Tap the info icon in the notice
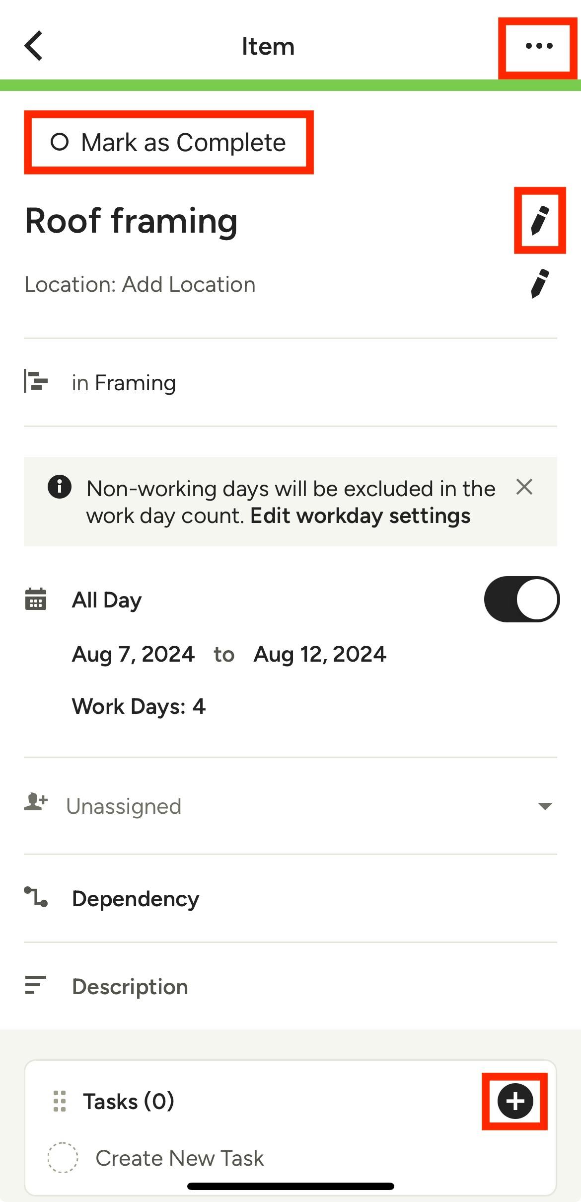 [60, 487]
